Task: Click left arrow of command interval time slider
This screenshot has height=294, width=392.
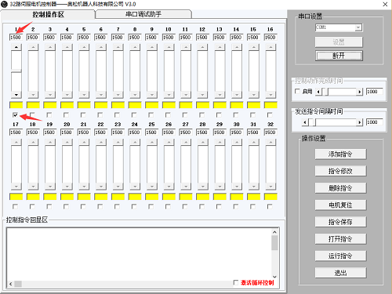Action: pos(305,122)
